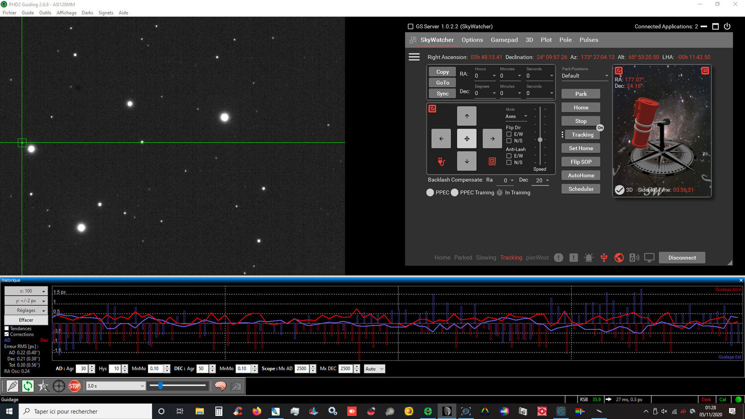This screenshot has width=745, height=419.
Task: Enable the Tendances checkbox
Action: 7,329
